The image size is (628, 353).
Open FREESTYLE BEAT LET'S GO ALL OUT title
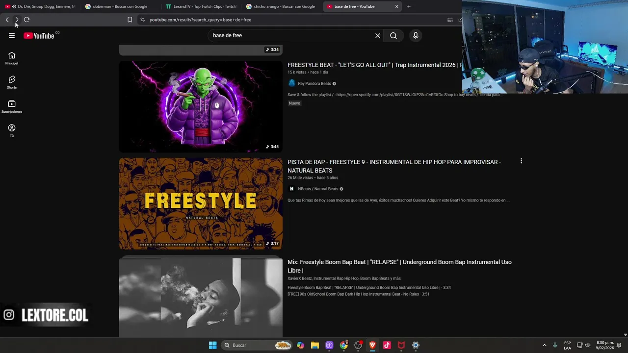click(x=375, y=65)
